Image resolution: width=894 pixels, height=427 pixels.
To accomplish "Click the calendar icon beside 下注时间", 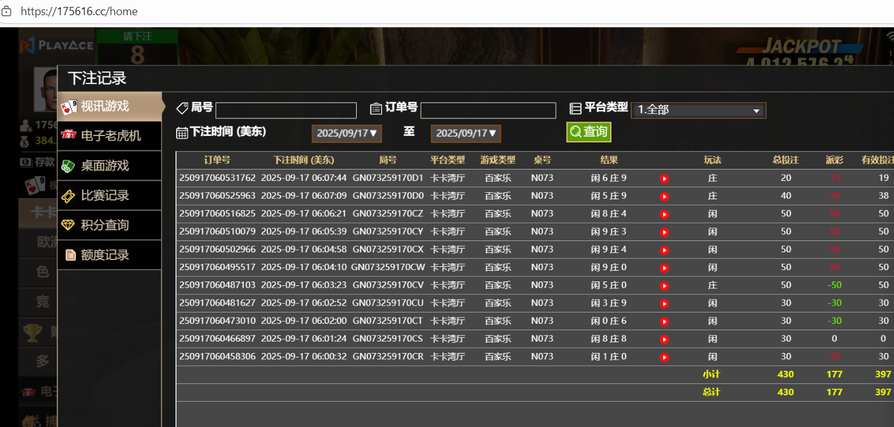I will click(182, 132).
